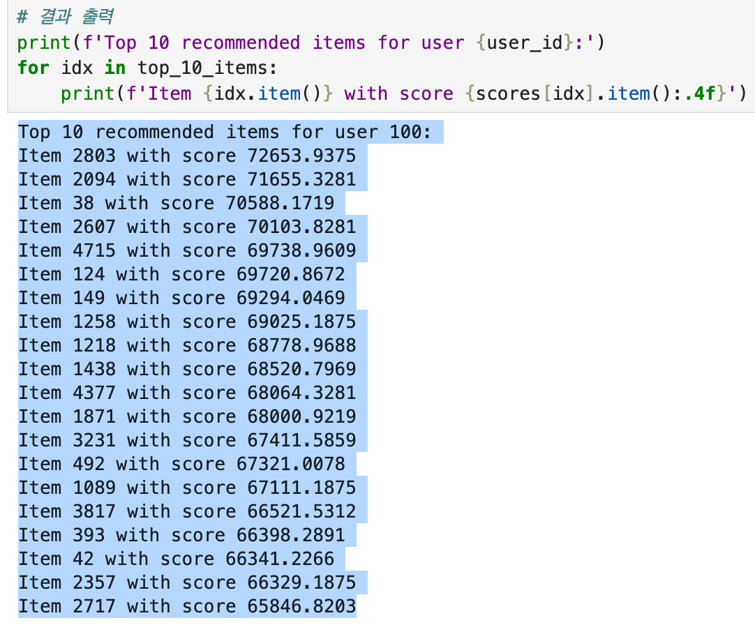Click the 'Item 2803 with score 72653.9375' line
Viewport: 755px width, 625px height.
[x=187, y=156]
